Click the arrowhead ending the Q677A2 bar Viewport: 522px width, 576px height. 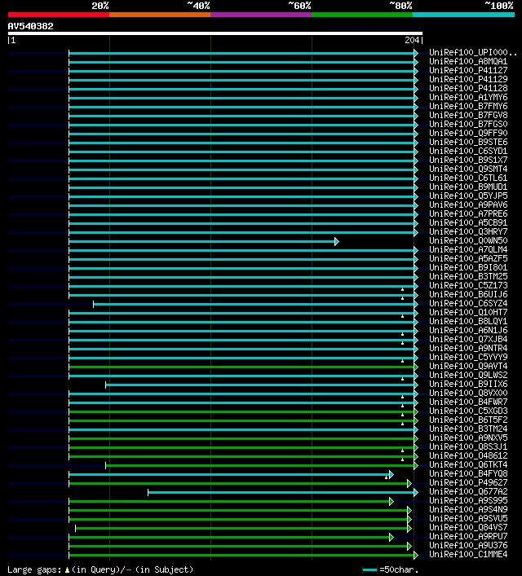pos(416,493)
